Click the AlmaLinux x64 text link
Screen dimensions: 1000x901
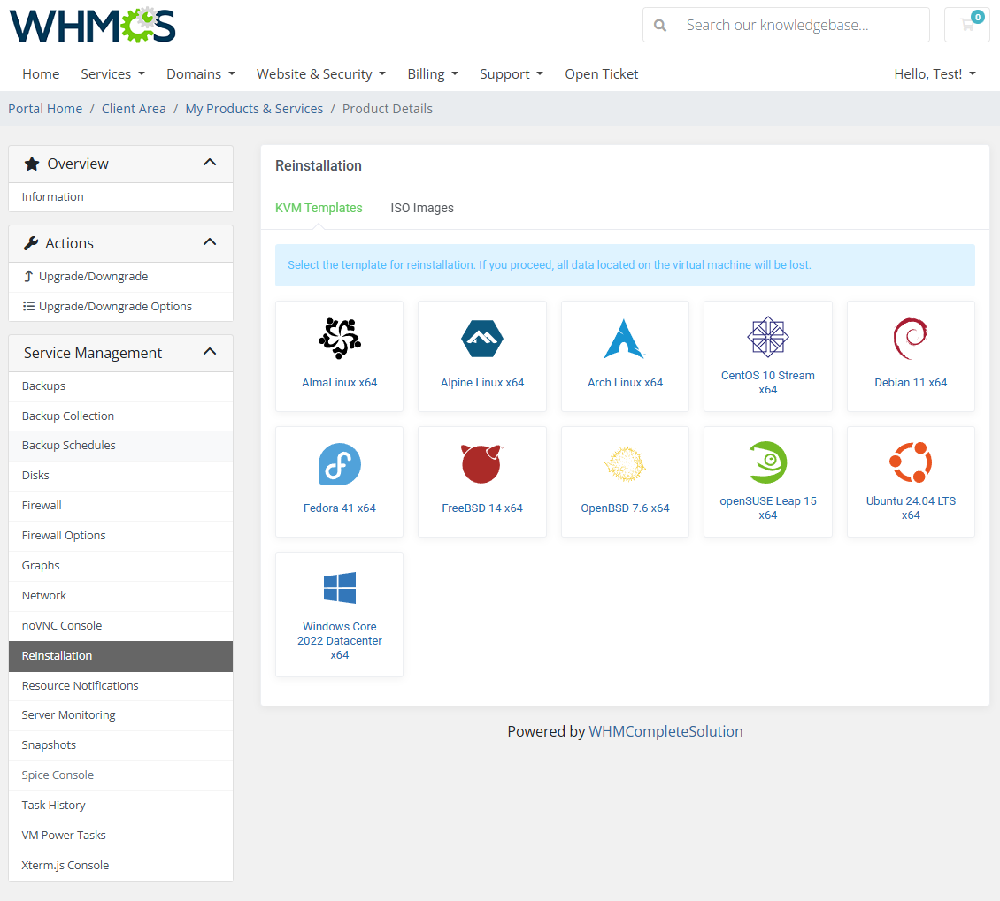(339, 382)
